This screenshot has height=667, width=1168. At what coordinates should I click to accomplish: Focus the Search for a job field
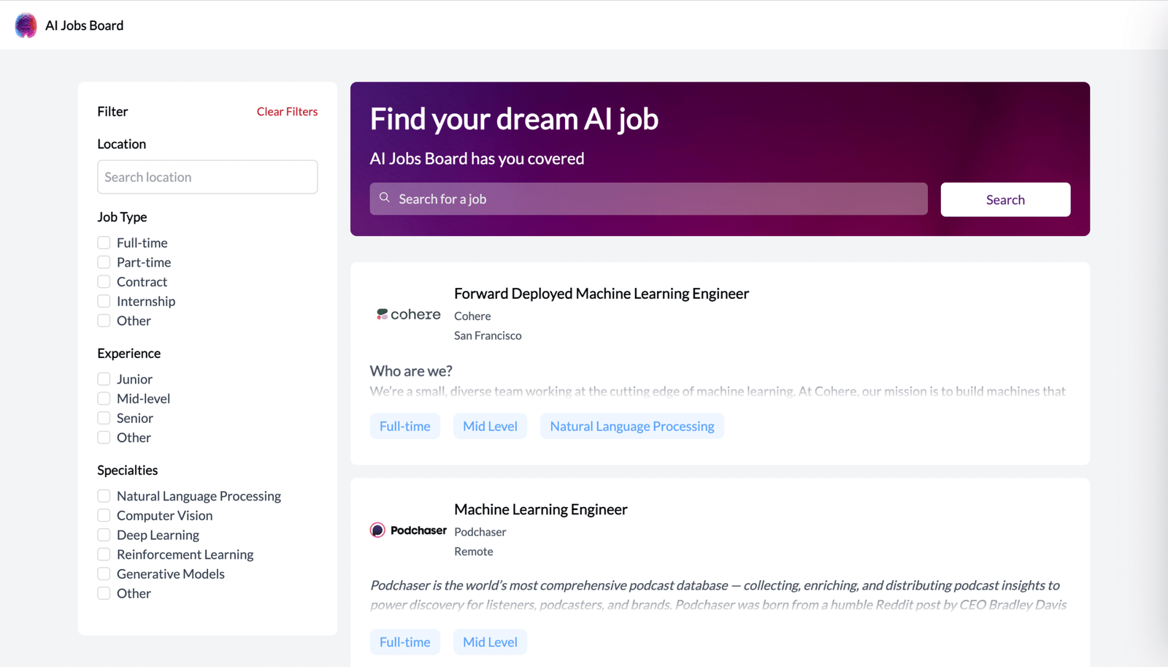pyautogui.click(x=648, y=199)
